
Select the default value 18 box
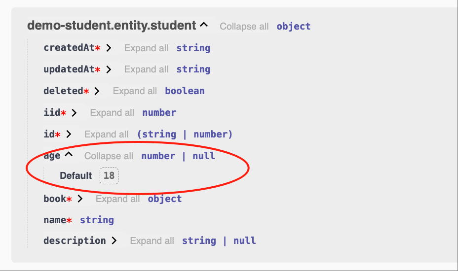tap(109, 175)
